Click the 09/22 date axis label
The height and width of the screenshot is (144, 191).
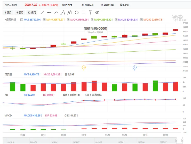tap(165, 135)
